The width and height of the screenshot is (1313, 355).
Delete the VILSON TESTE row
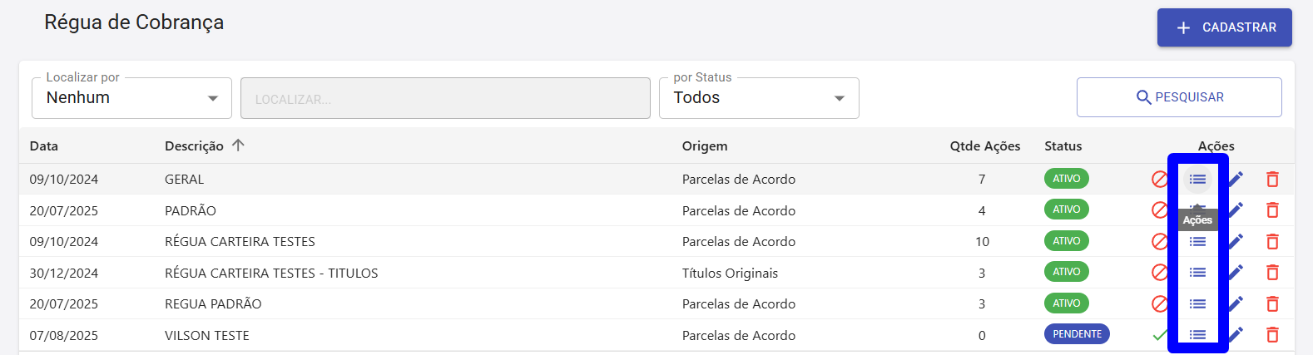click(x=1272, y=335)
